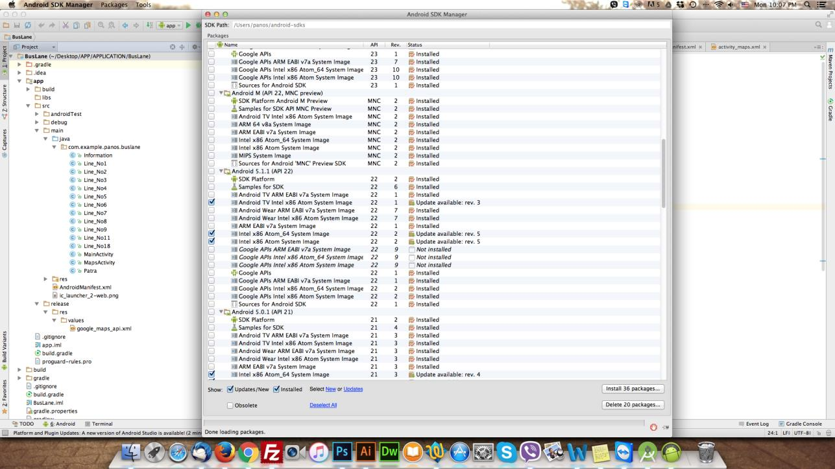Click the Paste toolbar icon
The width and height of the screenshot is (835, 469).
point(86,25)
